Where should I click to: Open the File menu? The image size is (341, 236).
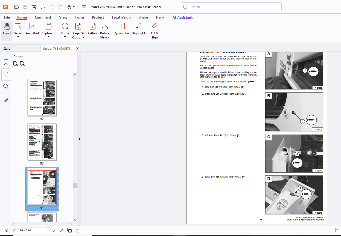point(7,17)
